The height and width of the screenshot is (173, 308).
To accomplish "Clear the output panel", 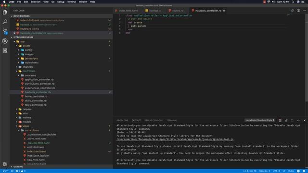I will click(x=280, y=120).
